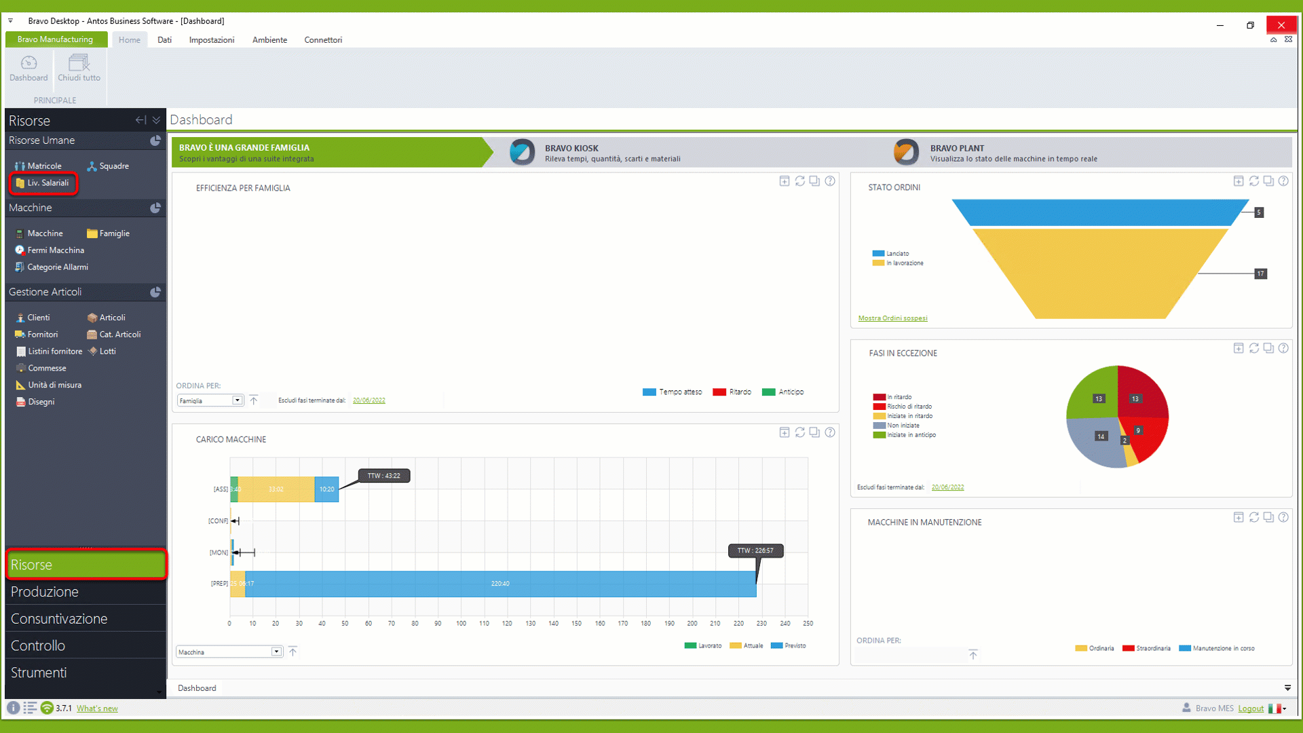The image size is (1303, 733).
Task: Open the What's new link
Action: 97,709
